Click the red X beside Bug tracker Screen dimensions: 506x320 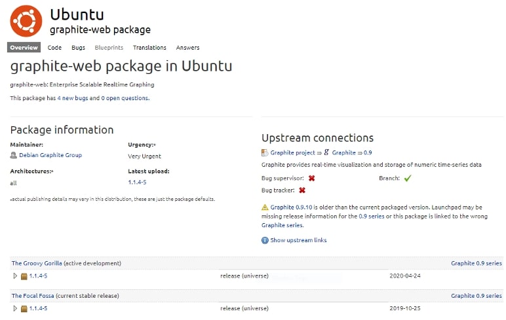coord(302,190)
